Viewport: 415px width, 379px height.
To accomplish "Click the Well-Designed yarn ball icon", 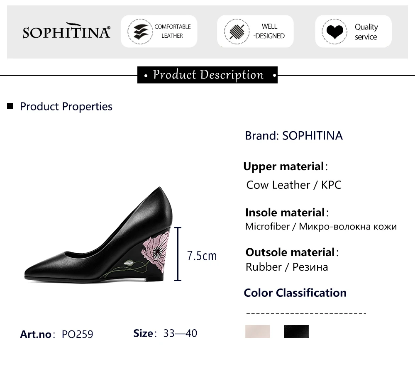I will [237, 32].
